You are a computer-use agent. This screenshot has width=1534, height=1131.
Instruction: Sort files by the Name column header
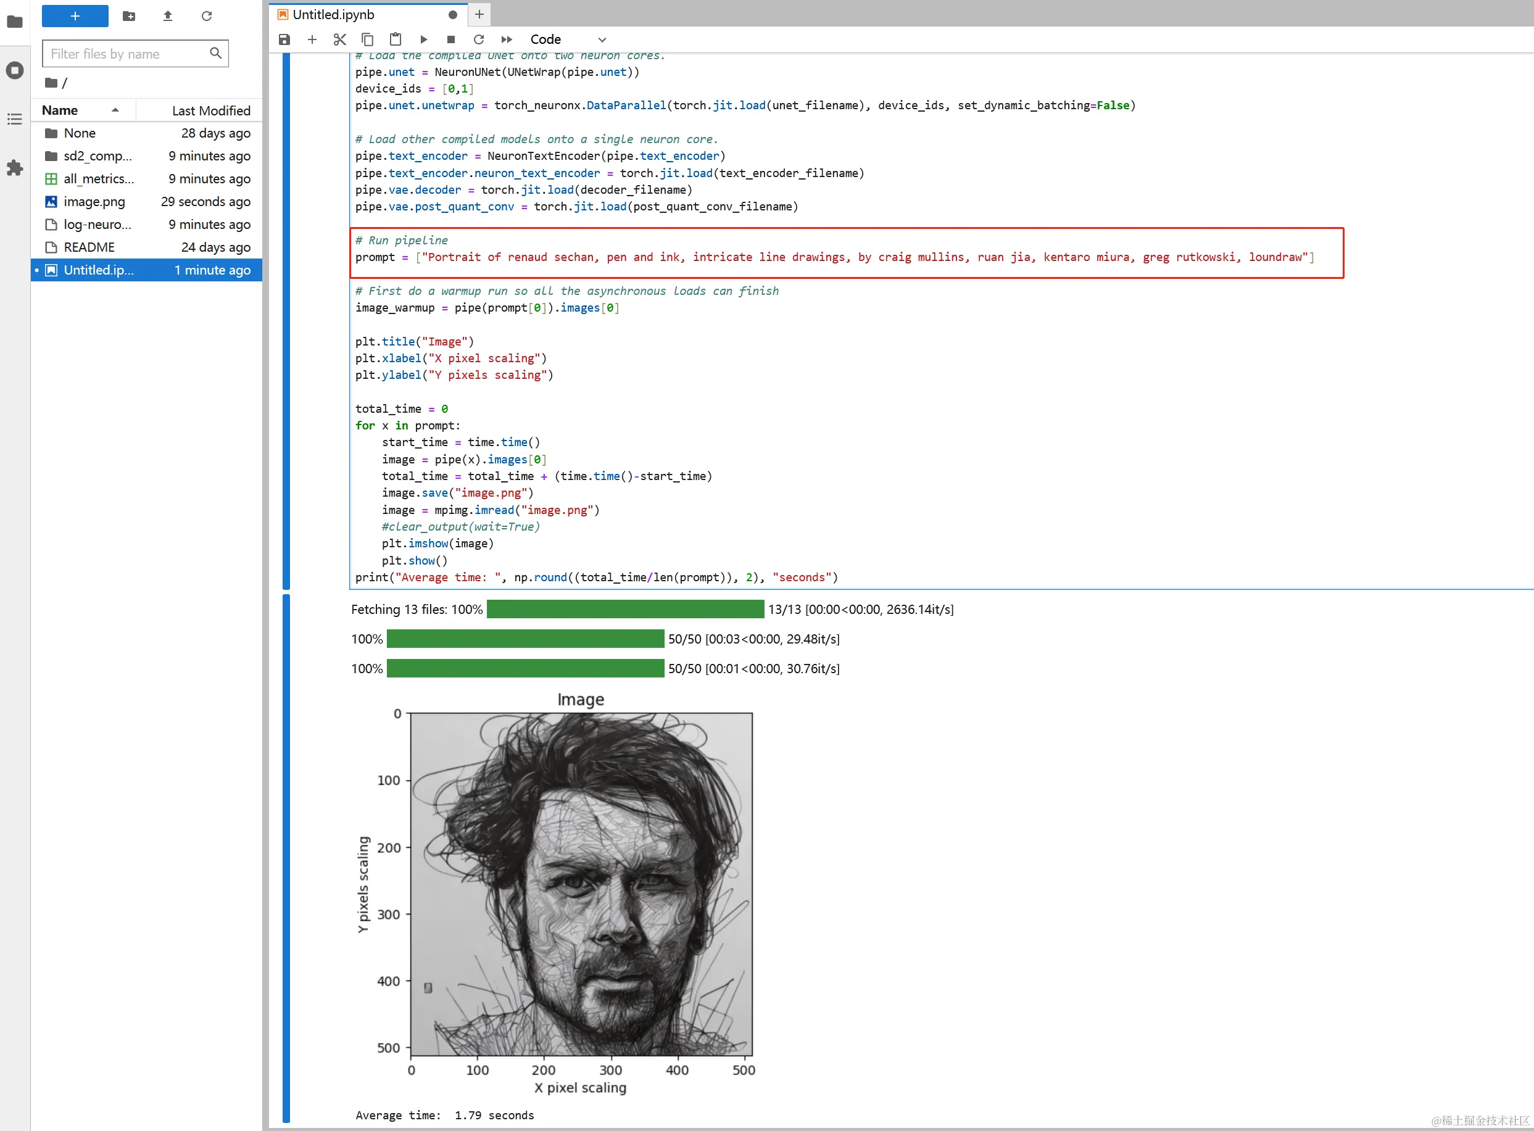pyautogui.click(x=60, y=110)
